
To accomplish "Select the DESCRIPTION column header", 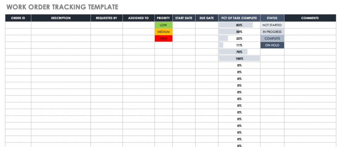I will 61,18.
